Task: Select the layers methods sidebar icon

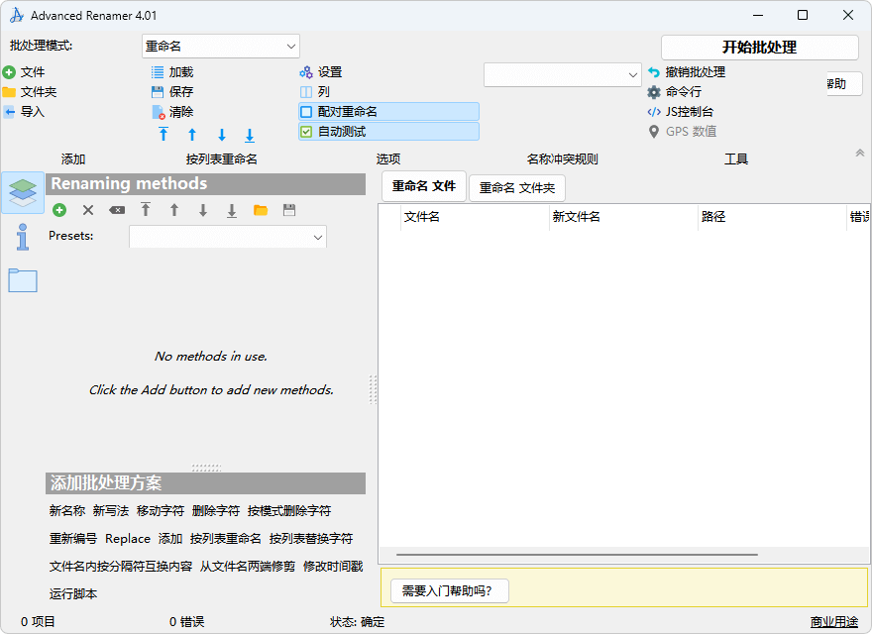Action: (23, 193)
